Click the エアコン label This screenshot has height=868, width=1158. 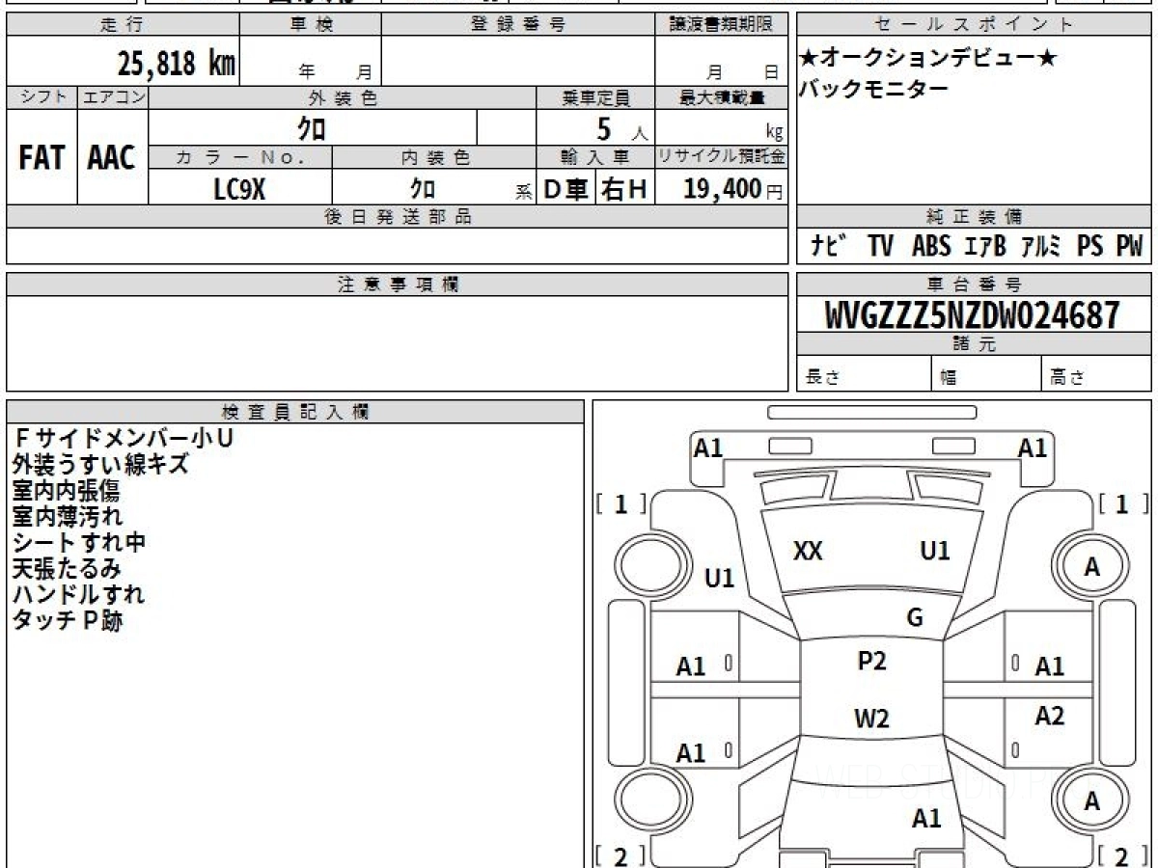113,97
